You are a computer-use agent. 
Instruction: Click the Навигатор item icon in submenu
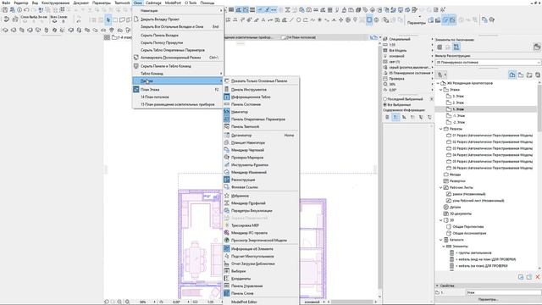(x=227, y=112)
